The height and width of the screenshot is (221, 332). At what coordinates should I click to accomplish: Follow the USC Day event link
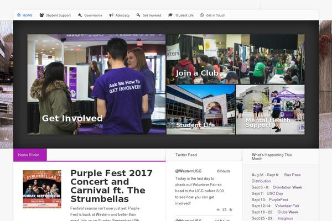(x=274, y=193)
